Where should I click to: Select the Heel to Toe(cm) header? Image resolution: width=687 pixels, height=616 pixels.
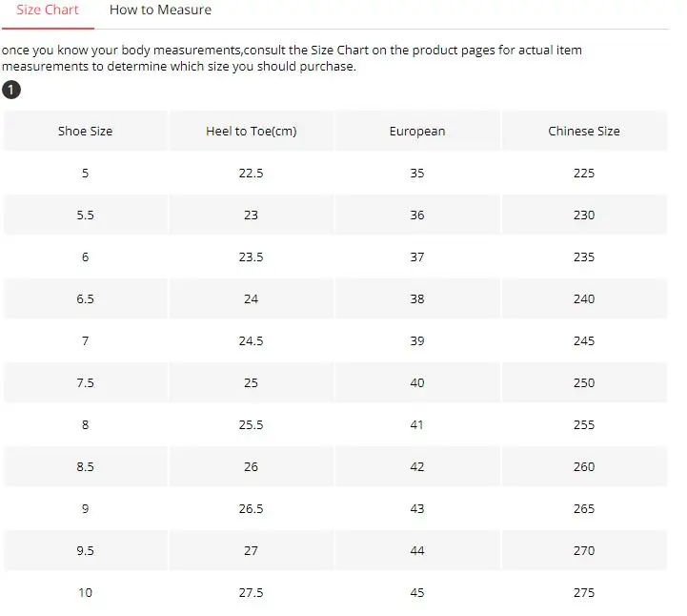[251, 131]
